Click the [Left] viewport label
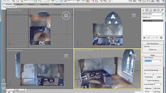166x93 pixels. coord(11,51)
